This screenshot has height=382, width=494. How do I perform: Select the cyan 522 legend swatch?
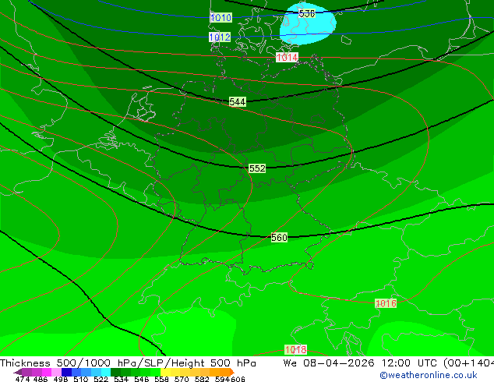[x=105, y=372]
